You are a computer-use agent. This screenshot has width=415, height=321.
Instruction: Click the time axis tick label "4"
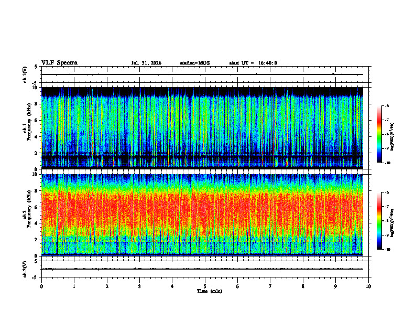(x=172, y=286)
